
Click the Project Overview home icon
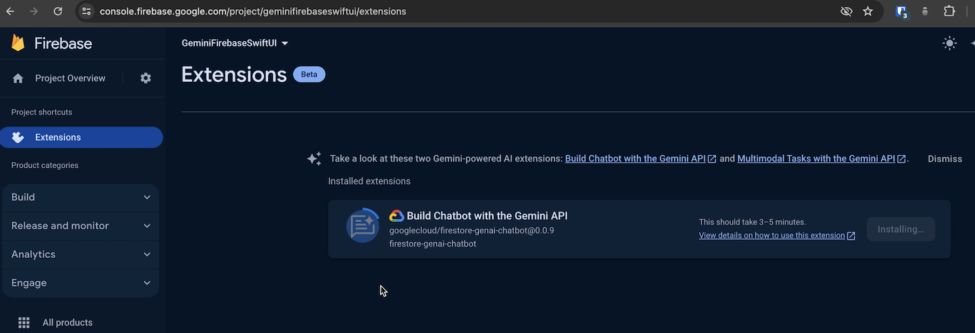18,78
